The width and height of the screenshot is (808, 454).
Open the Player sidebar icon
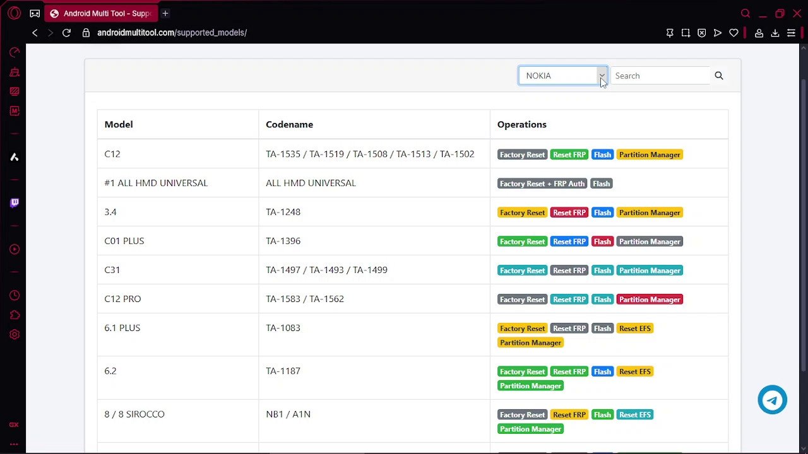tap(14, 249)
